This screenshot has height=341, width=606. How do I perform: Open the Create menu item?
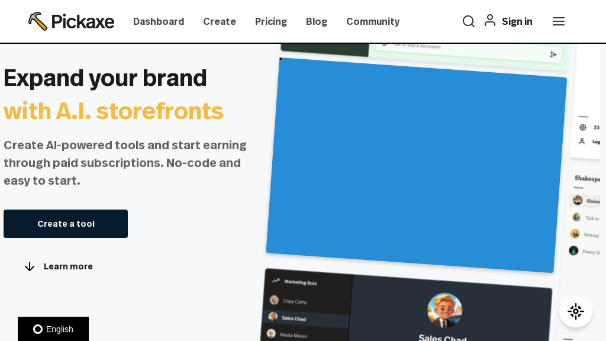(220, 21)
